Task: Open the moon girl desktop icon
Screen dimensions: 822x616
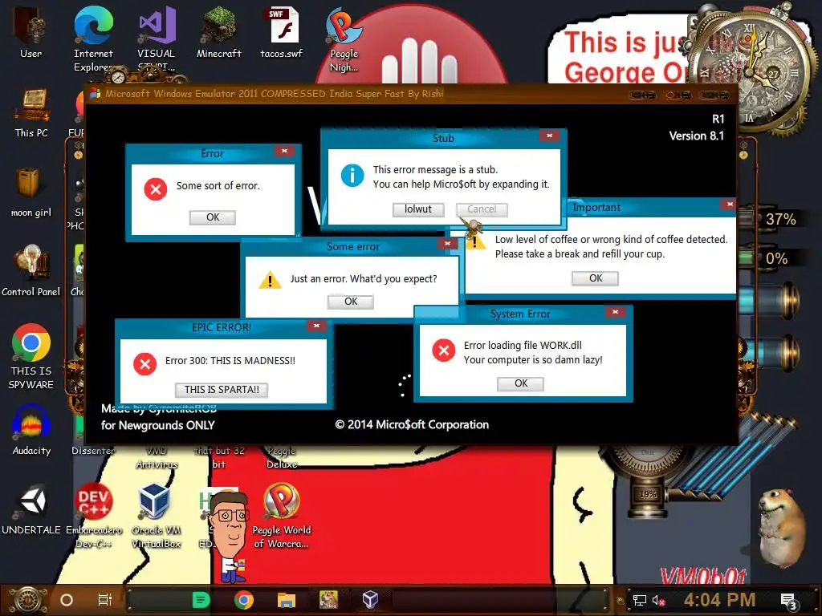Action: (31, 191)
